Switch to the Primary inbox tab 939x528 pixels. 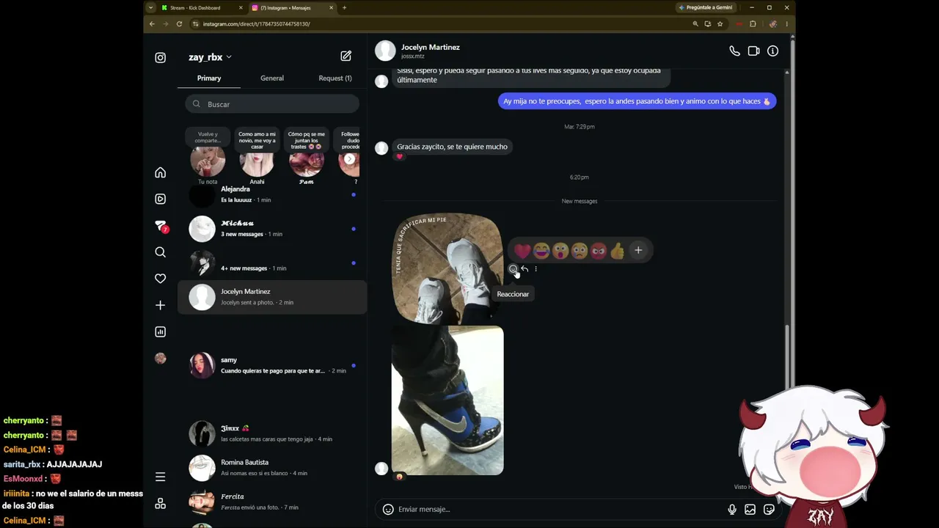pos(209,78)
